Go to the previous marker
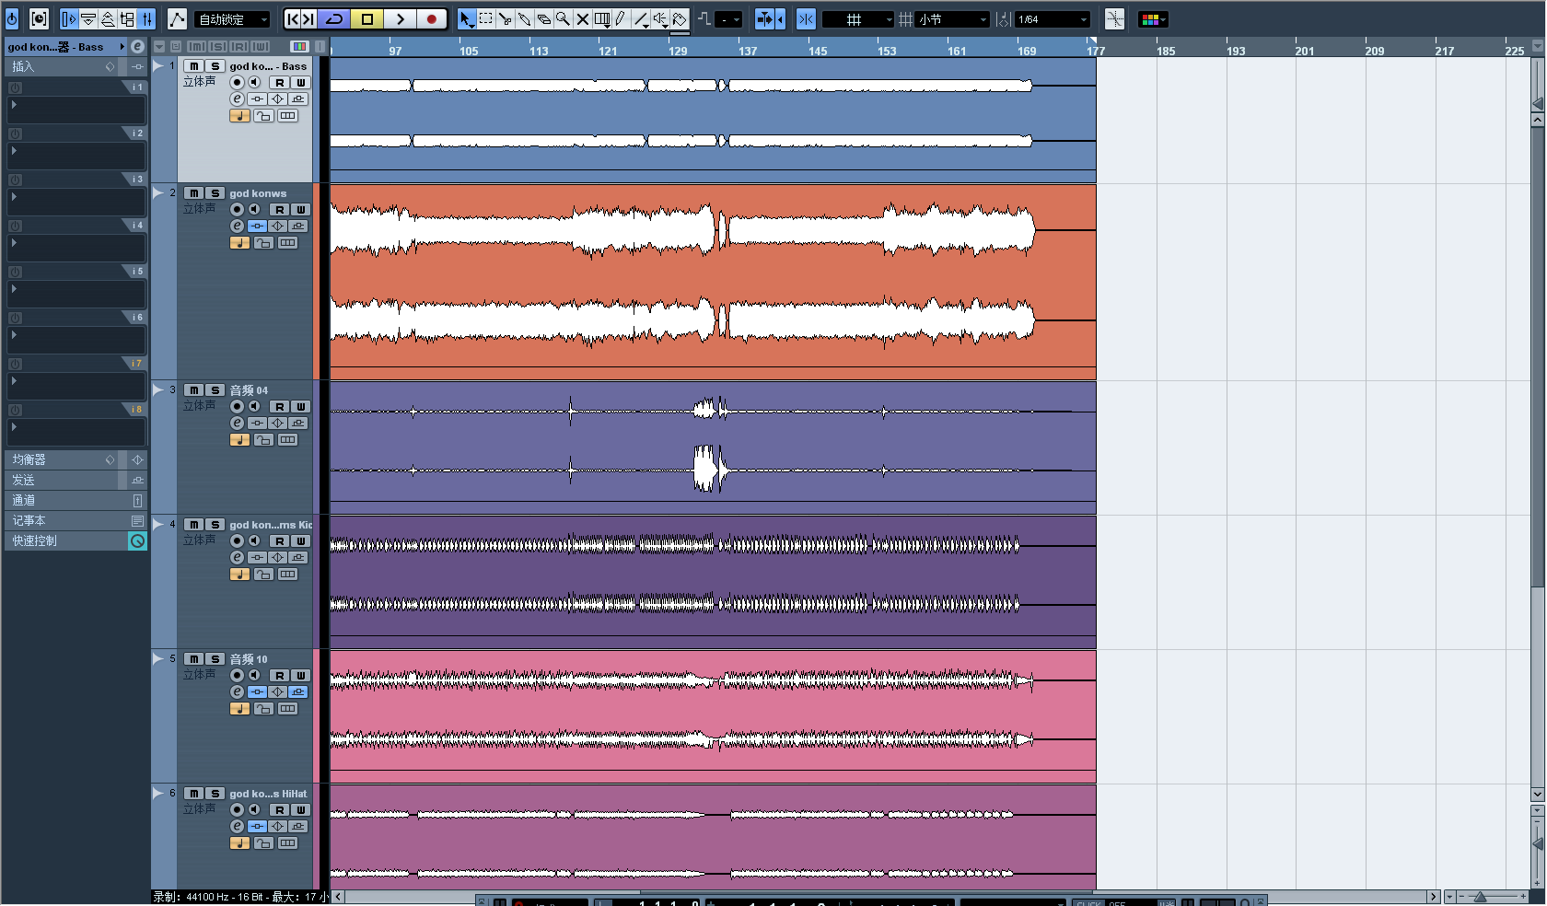 click(292, 18)
